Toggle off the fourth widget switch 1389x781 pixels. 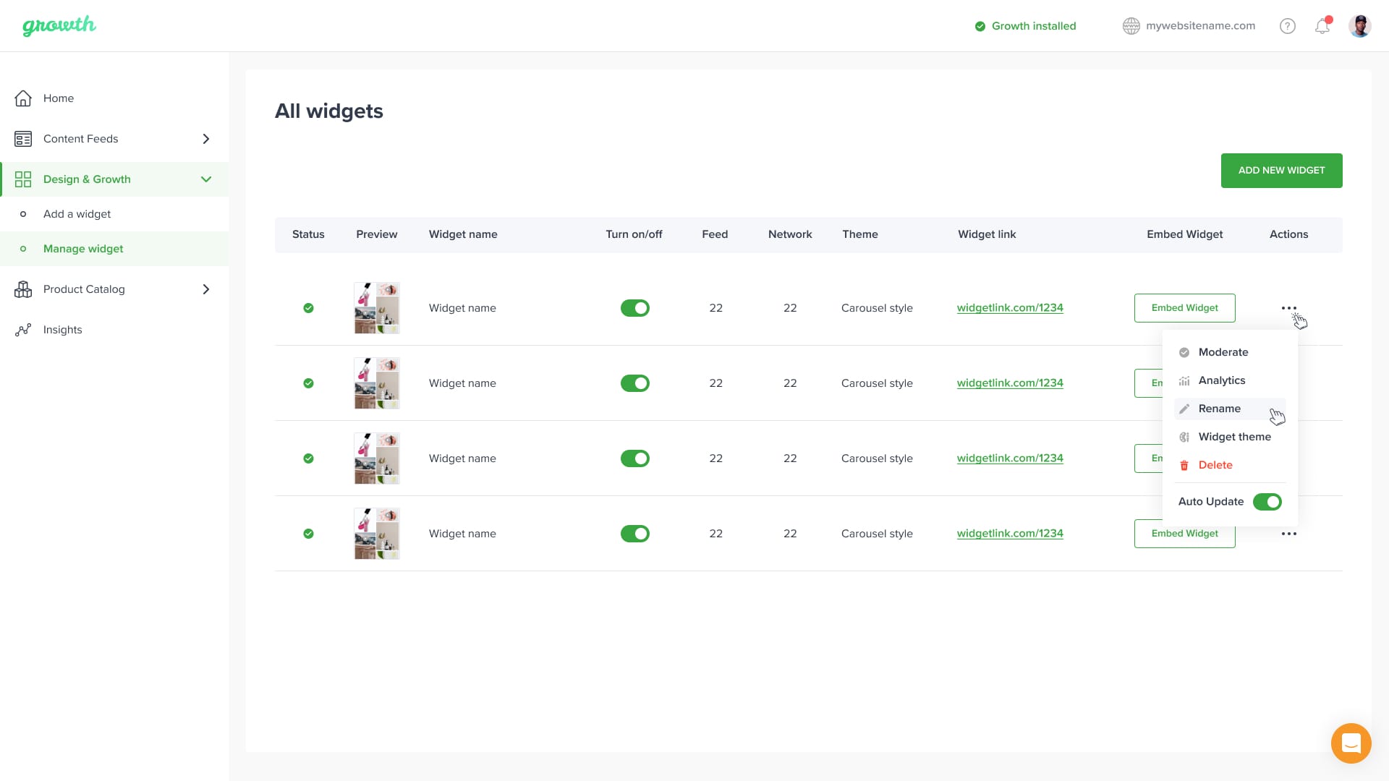click(x=634, y=534)
